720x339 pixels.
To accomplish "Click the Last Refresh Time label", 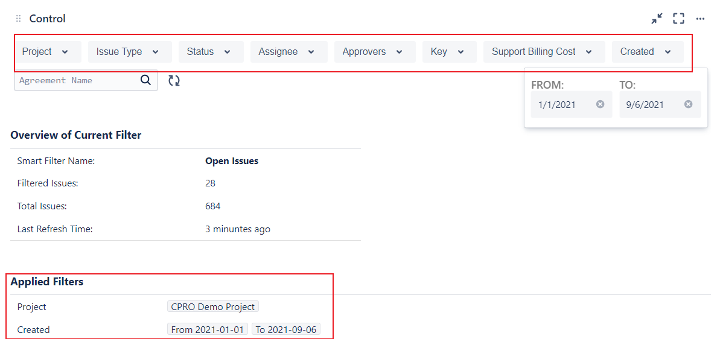I will click(x=55, y=229).
